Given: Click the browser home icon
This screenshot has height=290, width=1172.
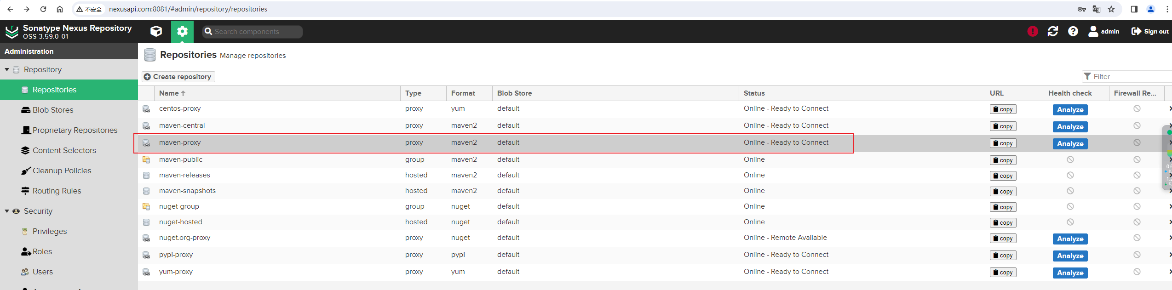Looking at the screenshot, I should [60, 9].
